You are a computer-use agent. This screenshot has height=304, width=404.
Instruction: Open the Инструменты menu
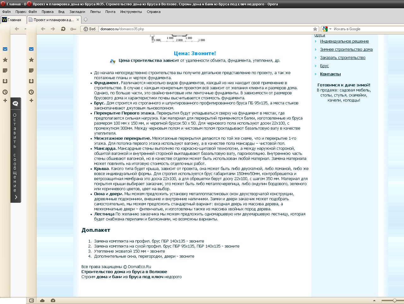(x=131, y=12)
